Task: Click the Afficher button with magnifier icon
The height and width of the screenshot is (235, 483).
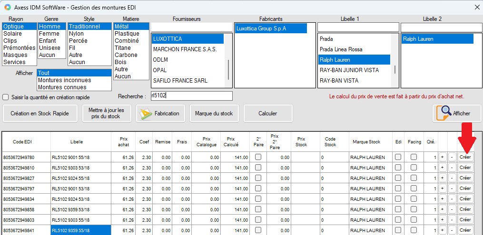Action: pyautogui.click(x=457, y=113)
